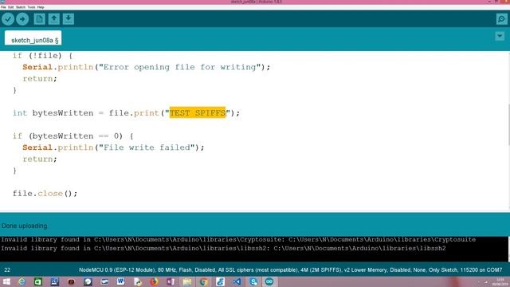Click the Verify checkmark button
This screenshot has height=287, width=510.
[x=8, y=19]
